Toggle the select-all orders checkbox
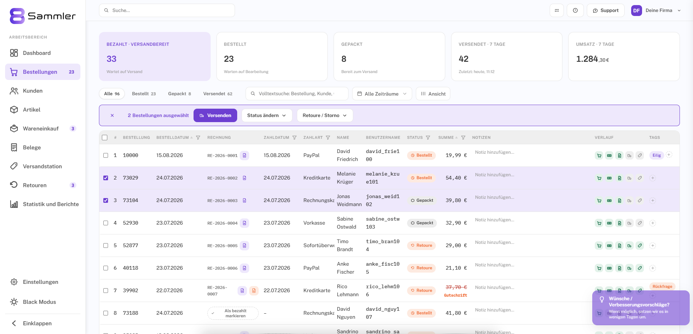Screen dimensions: 693x334 coord(105,138)
